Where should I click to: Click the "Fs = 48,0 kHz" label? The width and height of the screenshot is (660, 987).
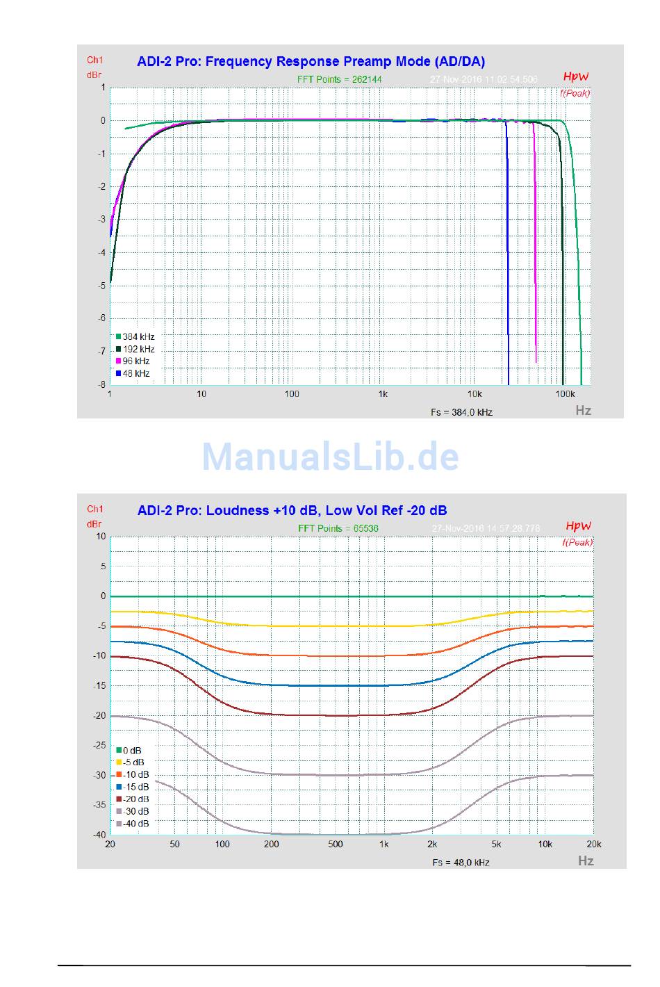(x=461, y=862)
